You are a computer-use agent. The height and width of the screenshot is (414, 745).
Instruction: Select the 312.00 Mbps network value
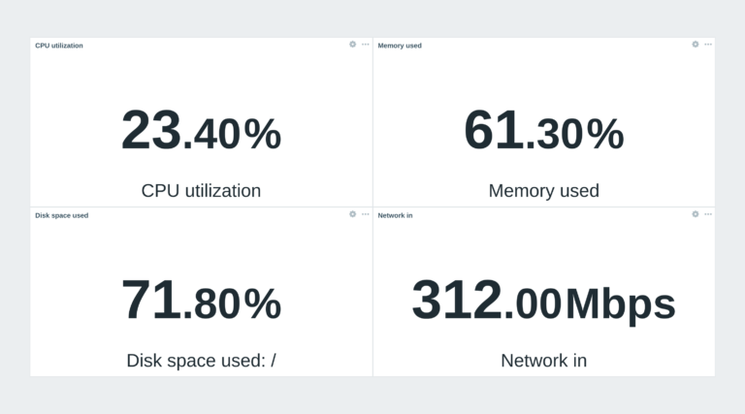[543, 302]
